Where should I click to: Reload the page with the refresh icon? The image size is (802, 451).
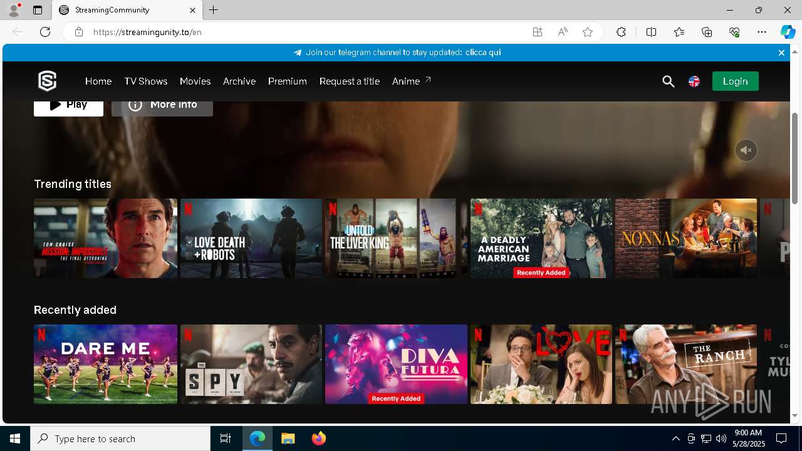[x=45, y=32]
